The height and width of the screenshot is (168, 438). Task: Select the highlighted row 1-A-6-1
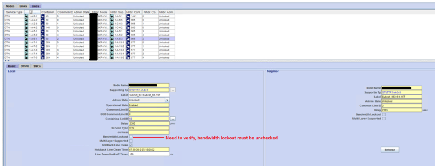[89, 38]
